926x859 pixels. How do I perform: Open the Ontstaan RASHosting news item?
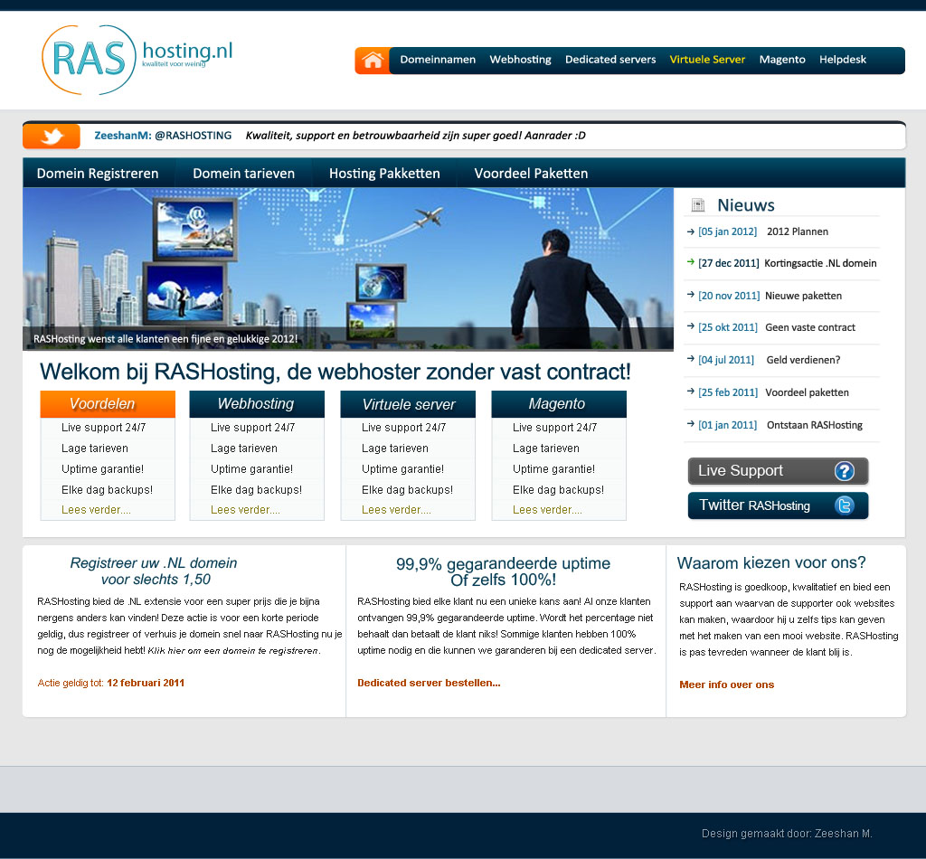point(815,425)
